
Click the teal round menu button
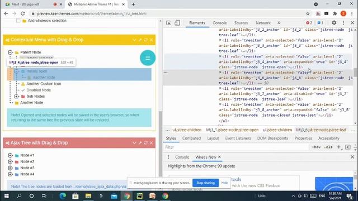tap(148, 58)
